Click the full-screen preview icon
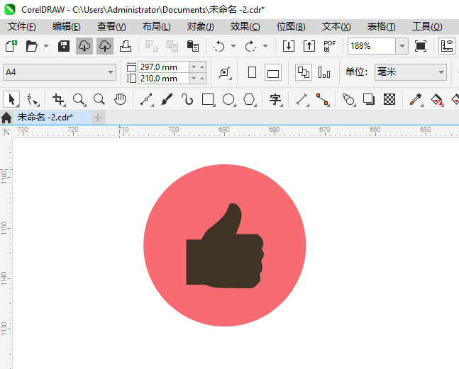 pyautogui.click(x=421, y=46)
